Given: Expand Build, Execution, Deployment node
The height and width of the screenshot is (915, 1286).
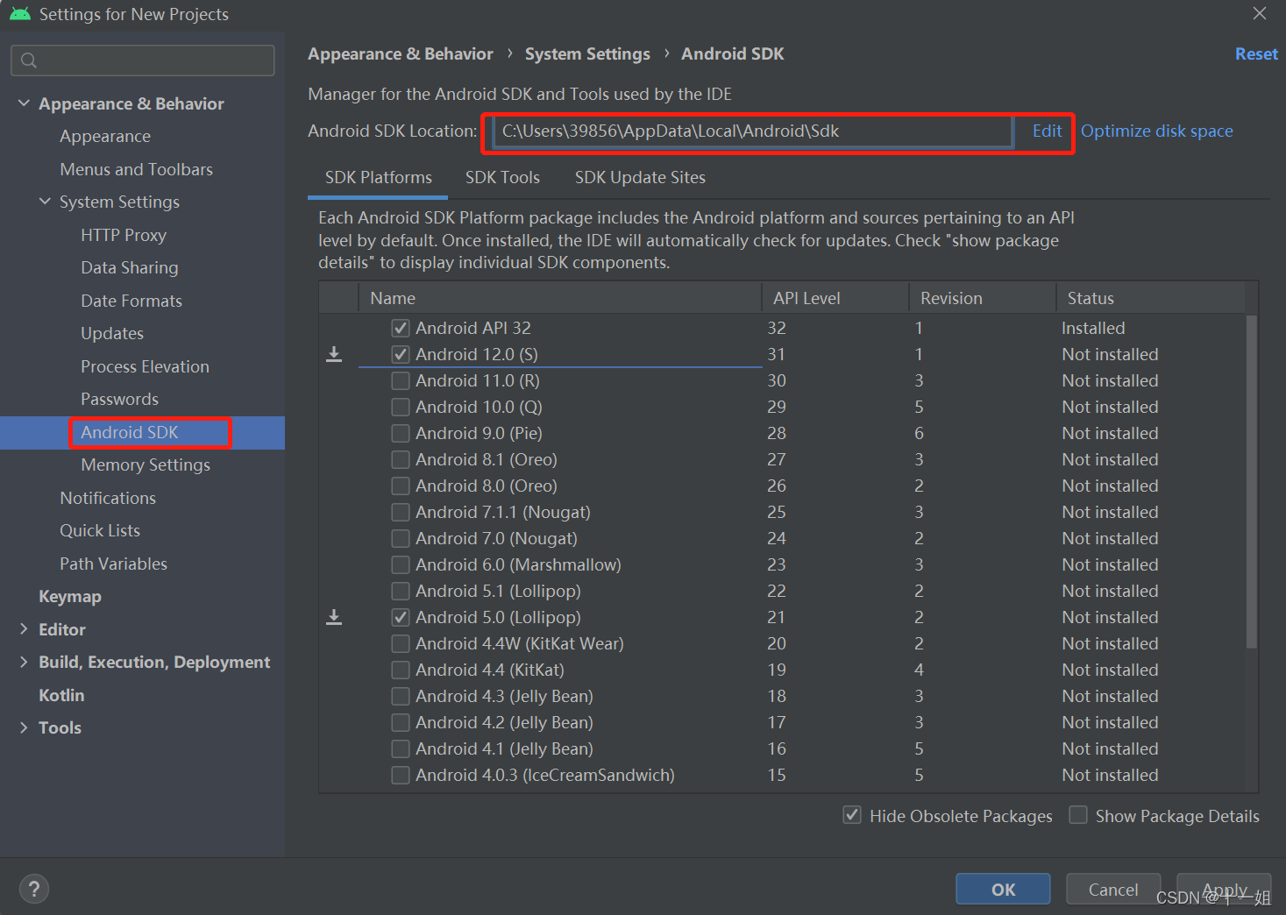Looking at the screenshot, I should 24,662.
